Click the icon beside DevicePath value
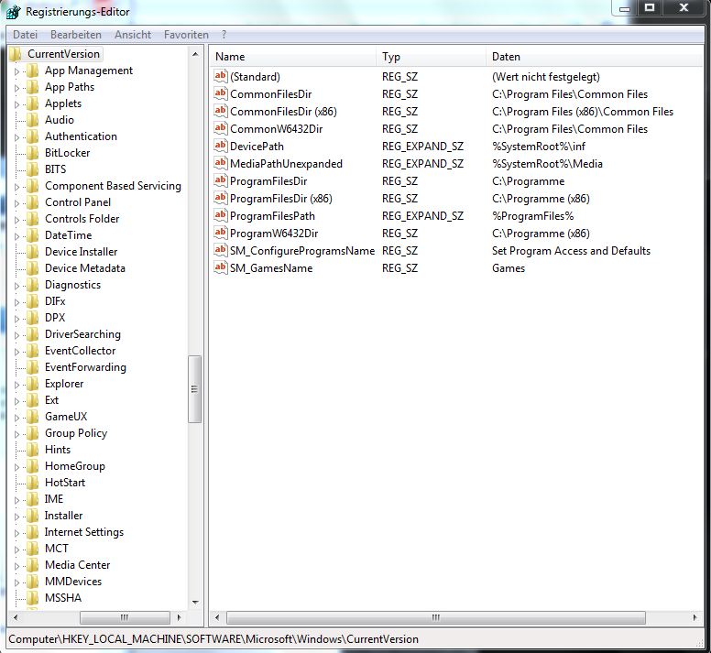711x653 pixels. click(221, 146)
